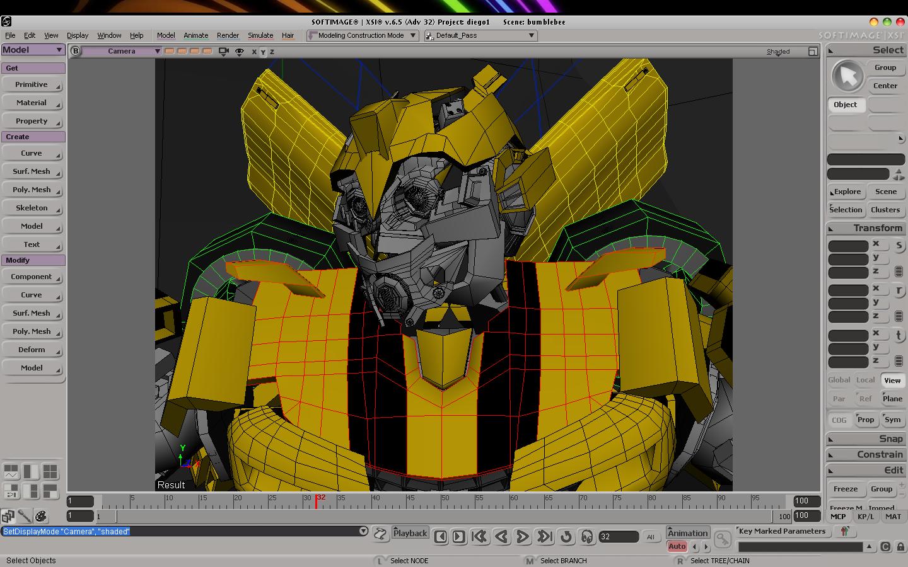Click the range slider bar below timeline
908x567 pixels.
pyautogui.click(x=443, y=517)
